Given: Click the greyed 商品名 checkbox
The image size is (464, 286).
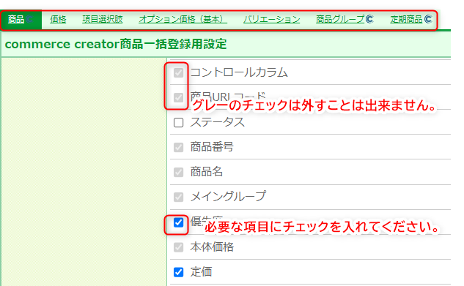Looking at the screenshot, I should pyautogui.click(x=178, y=172).
